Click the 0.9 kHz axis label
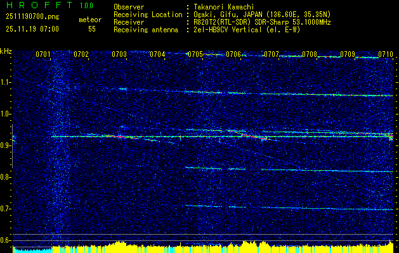399x253 pixels. point(6,145)
